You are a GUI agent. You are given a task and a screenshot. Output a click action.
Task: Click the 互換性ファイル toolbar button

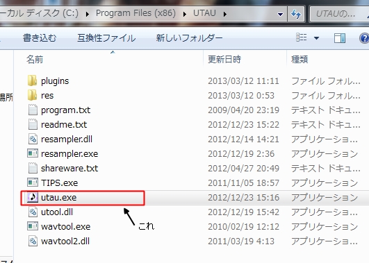coord(106,38)
